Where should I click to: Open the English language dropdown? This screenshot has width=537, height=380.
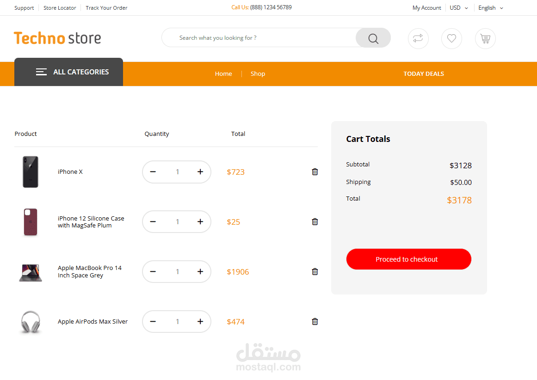coord(491,8)
